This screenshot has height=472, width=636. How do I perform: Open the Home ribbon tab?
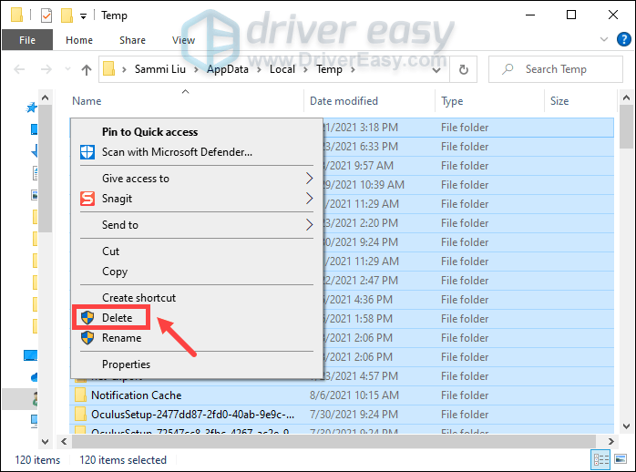pos(79,40)
